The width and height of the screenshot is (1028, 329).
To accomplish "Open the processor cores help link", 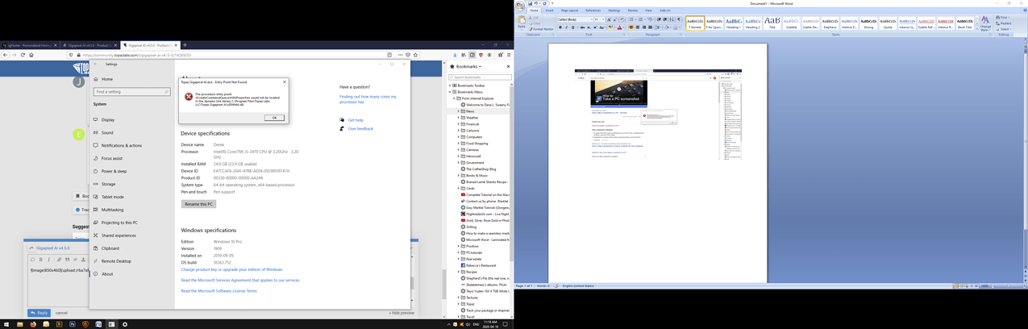I will pyautogui.click(x=368, y=99).
